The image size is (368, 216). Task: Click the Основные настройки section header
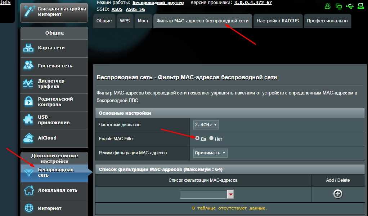click(230, 113)
